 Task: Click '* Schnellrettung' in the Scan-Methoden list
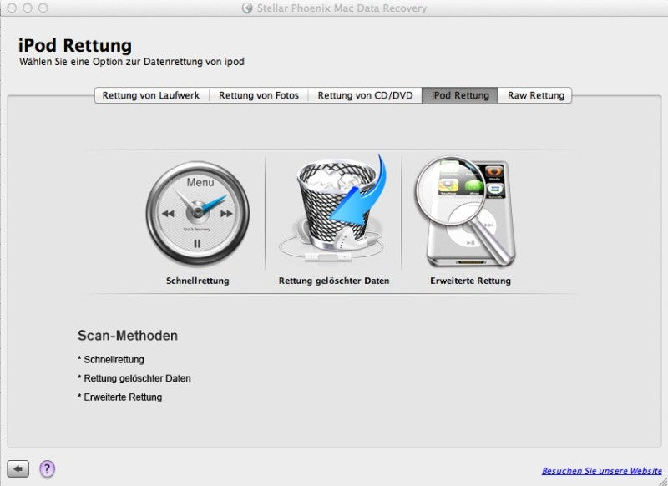click(x=111, y=360)
